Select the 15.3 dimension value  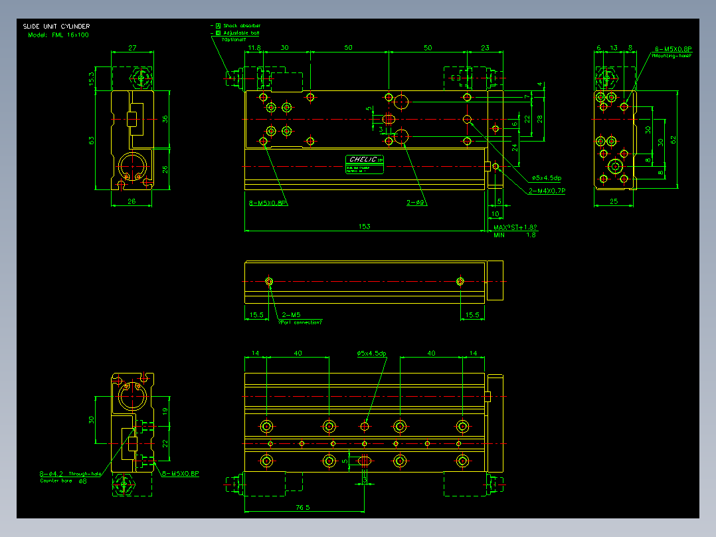92,78
